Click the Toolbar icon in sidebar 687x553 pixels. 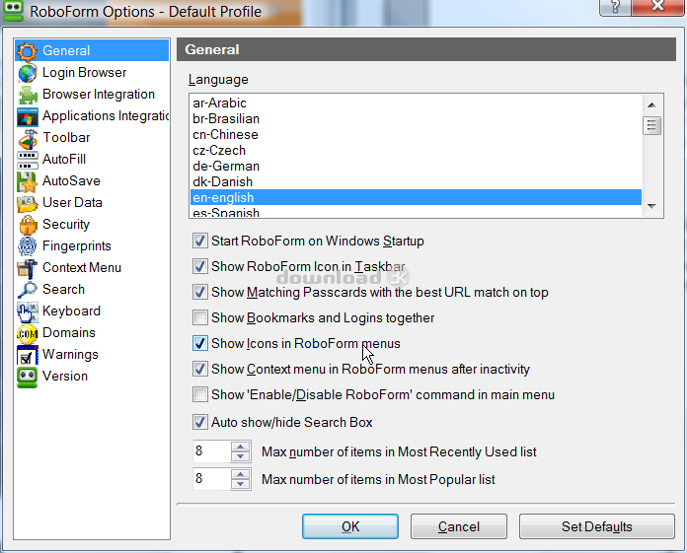[x=28, y=138]
